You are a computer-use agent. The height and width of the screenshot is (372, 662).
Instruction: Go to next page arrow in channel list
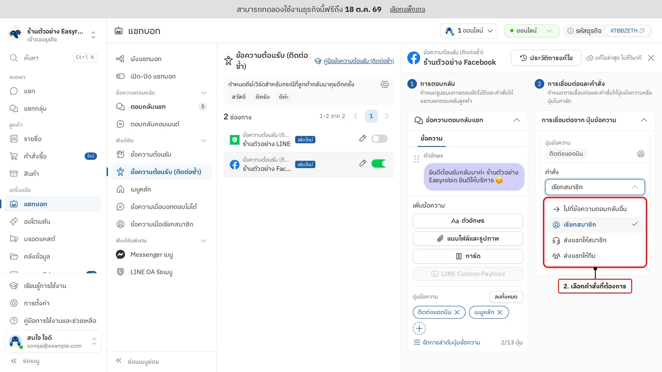[387, 116]
